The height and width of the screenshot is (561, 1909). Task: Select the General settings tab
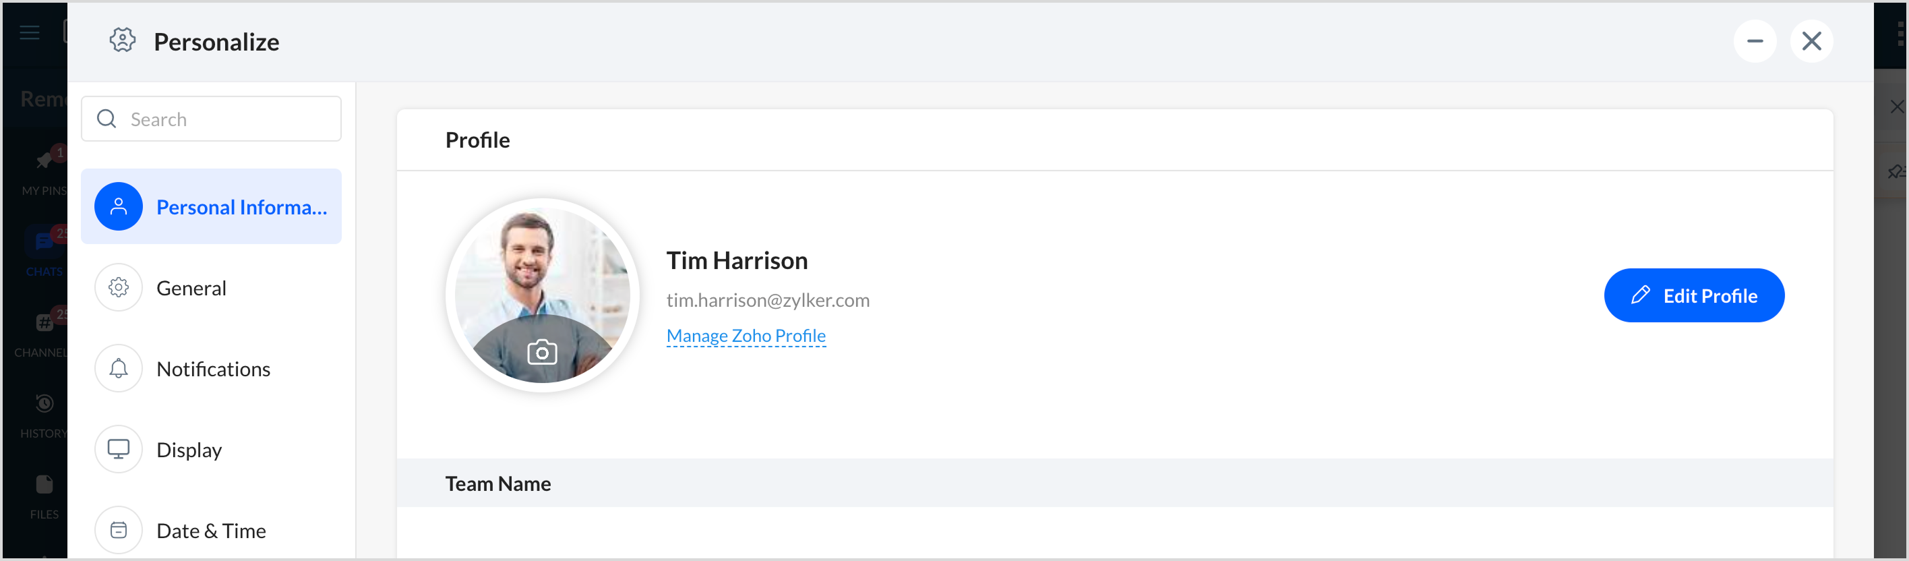(191, 287)
